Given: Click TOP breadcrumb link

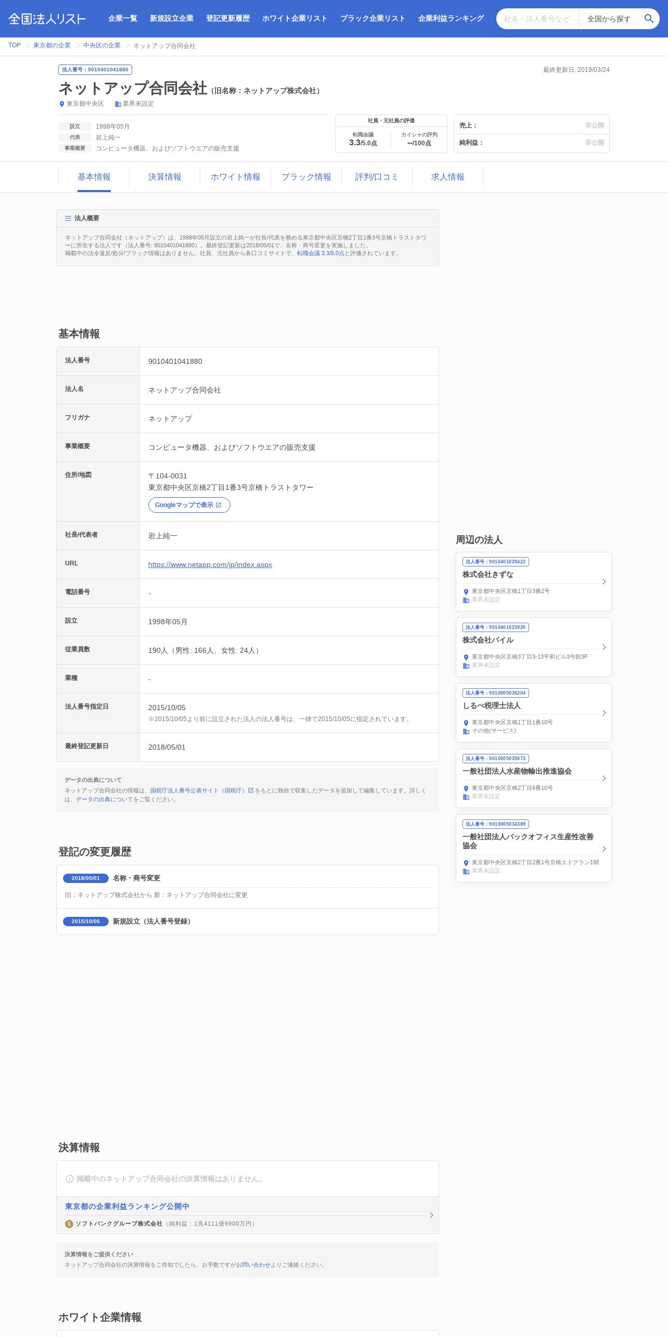Looking at the screenshot, I should (x=15, y=46).
